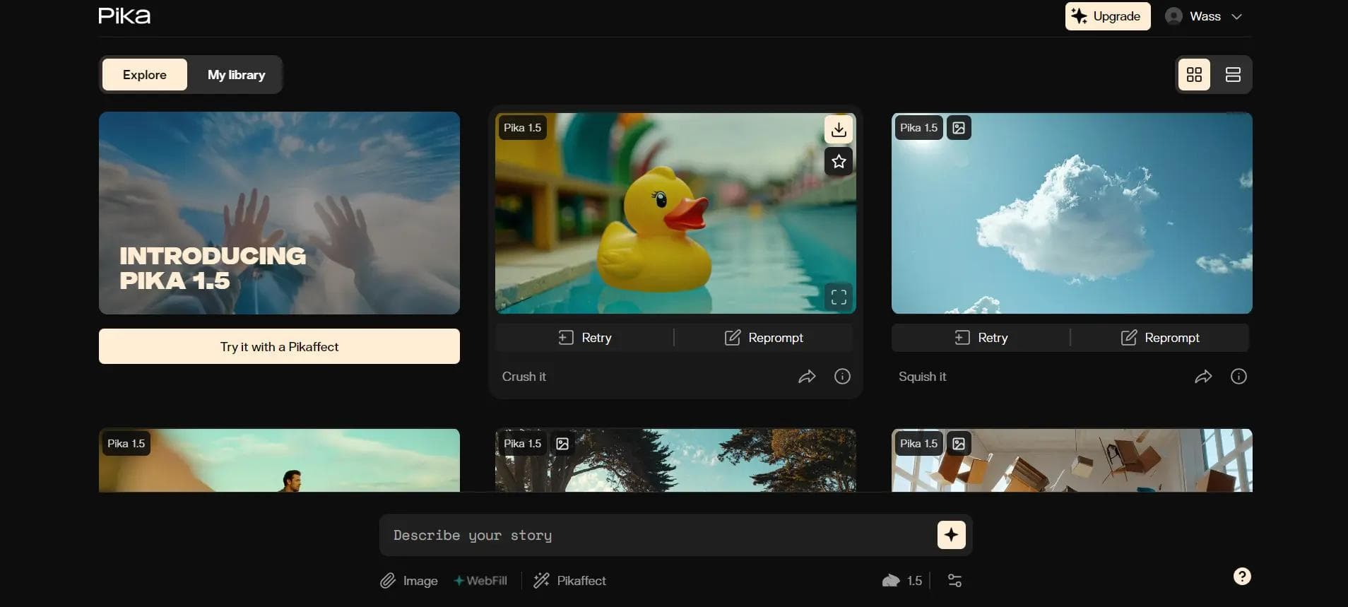1348x607 pixels.
Task: Switch to list view layout
Action: coord(1233,75)
